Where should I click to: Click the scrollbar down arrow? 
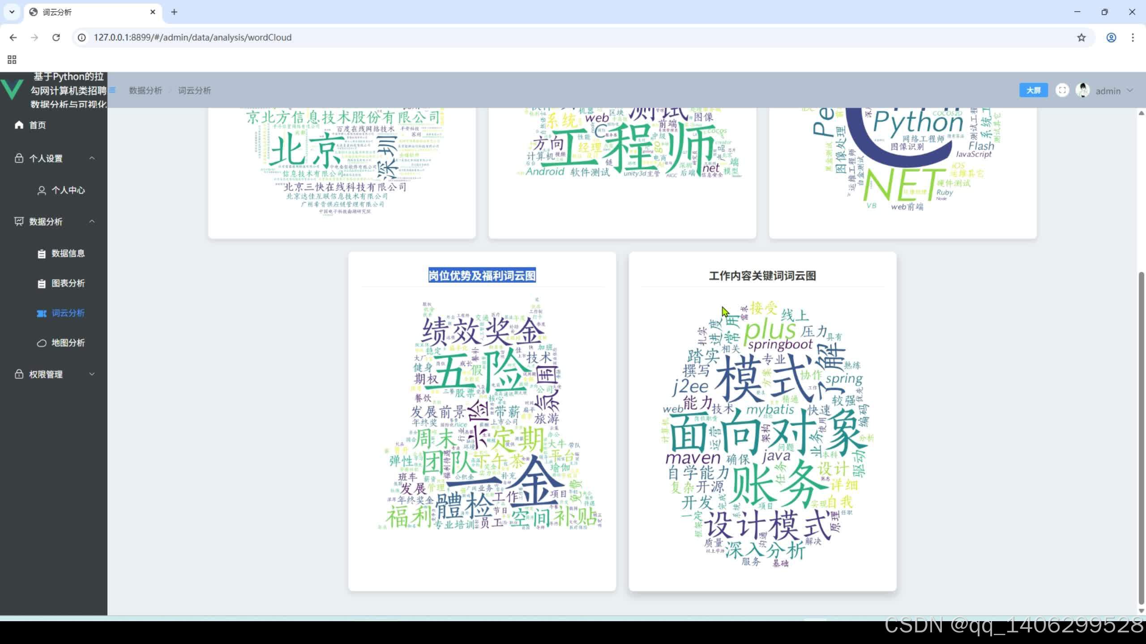1141,610
